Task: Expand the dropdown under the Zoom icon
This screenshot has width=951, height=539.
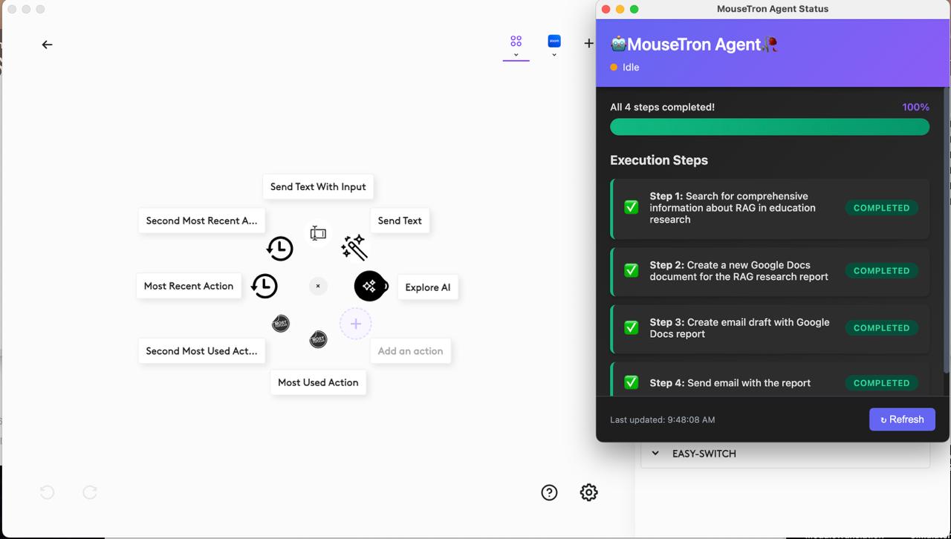Action: (554, 55)
